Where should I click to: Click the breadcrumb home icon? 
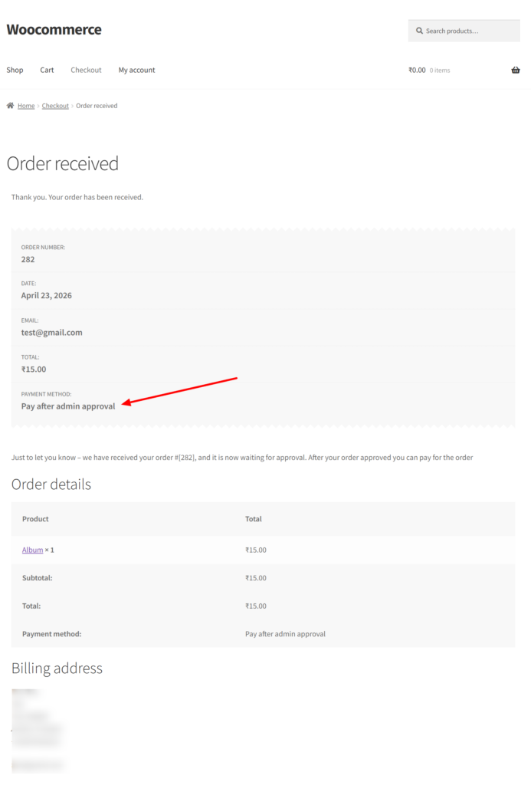(x=11, y=106)
